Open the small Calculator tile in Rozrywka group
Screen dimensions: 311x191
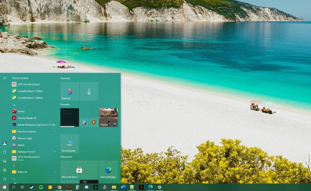pyautogui.click(x=84, y=122)
